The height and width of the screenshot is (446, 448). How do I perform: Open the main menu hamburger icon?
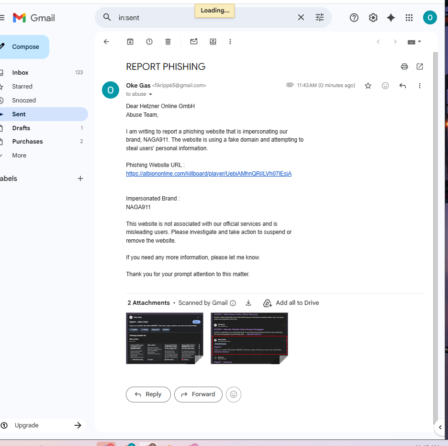(x=2, y=18)
